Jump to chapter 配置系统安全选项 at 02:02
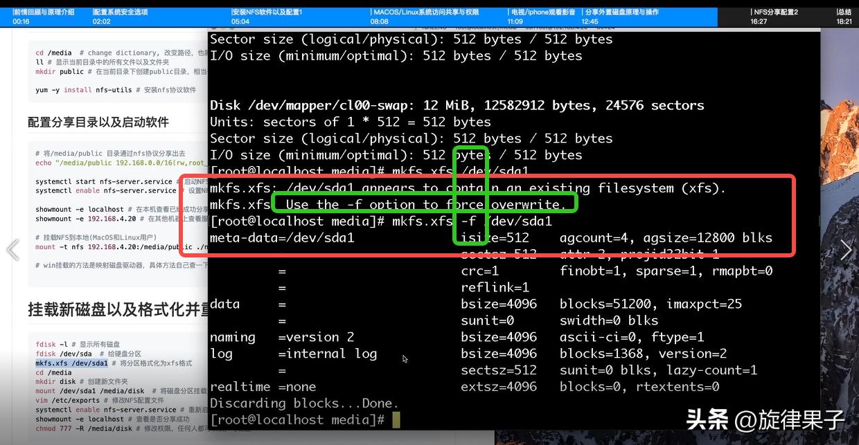 (120, 17)
